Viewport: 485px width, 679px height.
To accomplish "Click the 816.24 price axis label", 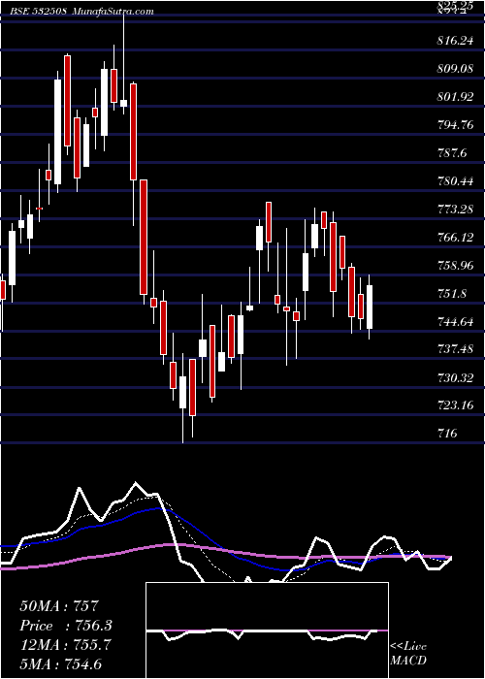I will tap(455, 41).
